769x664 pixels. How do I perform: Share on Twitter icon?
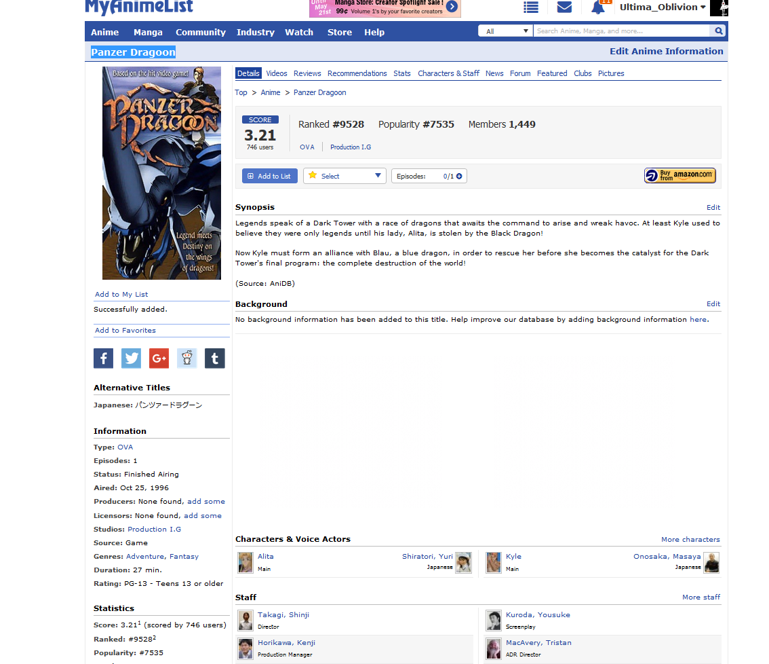pos(132,358)
